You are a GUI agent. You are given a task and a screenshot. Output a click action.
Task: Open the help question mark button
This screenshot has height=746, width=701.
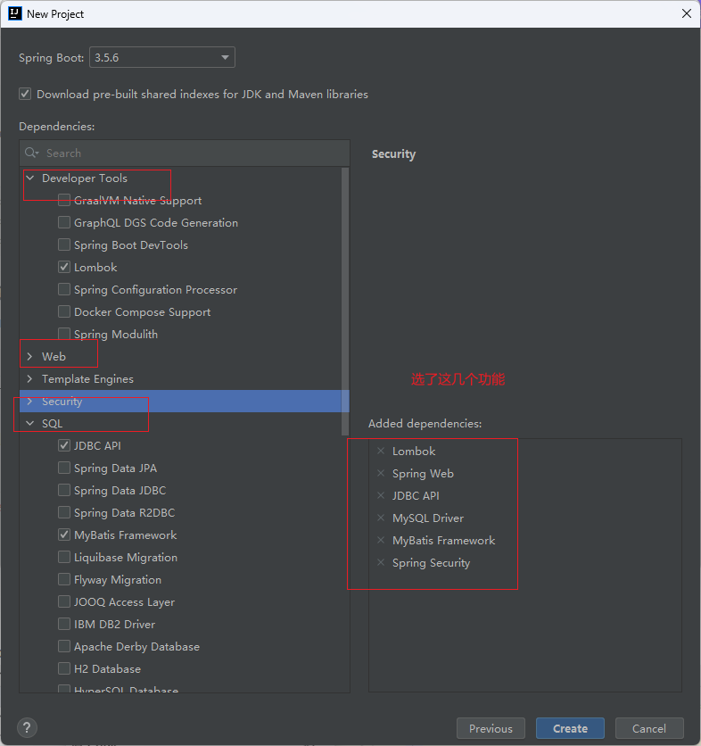27,727
